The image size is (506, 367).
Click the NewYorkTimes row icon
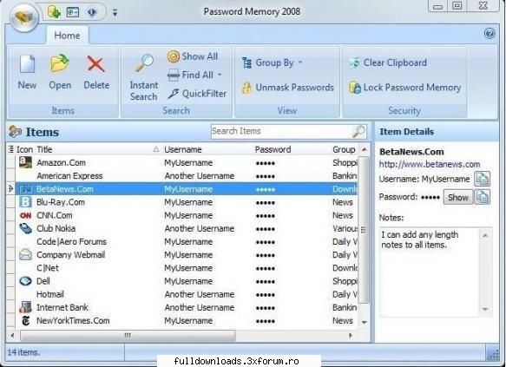click(x=25, y=320)
